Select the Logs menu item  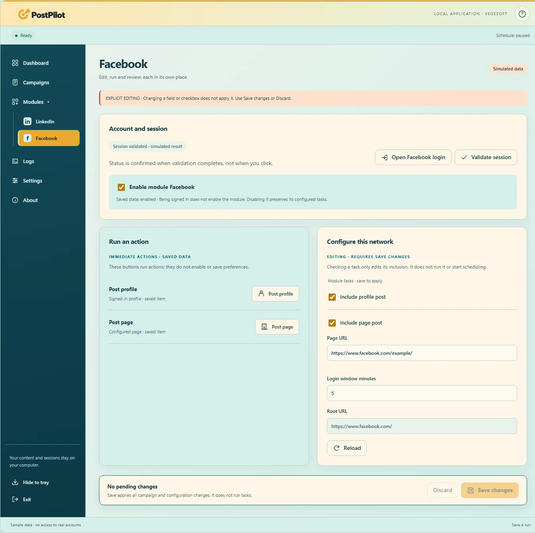[29, 161]
